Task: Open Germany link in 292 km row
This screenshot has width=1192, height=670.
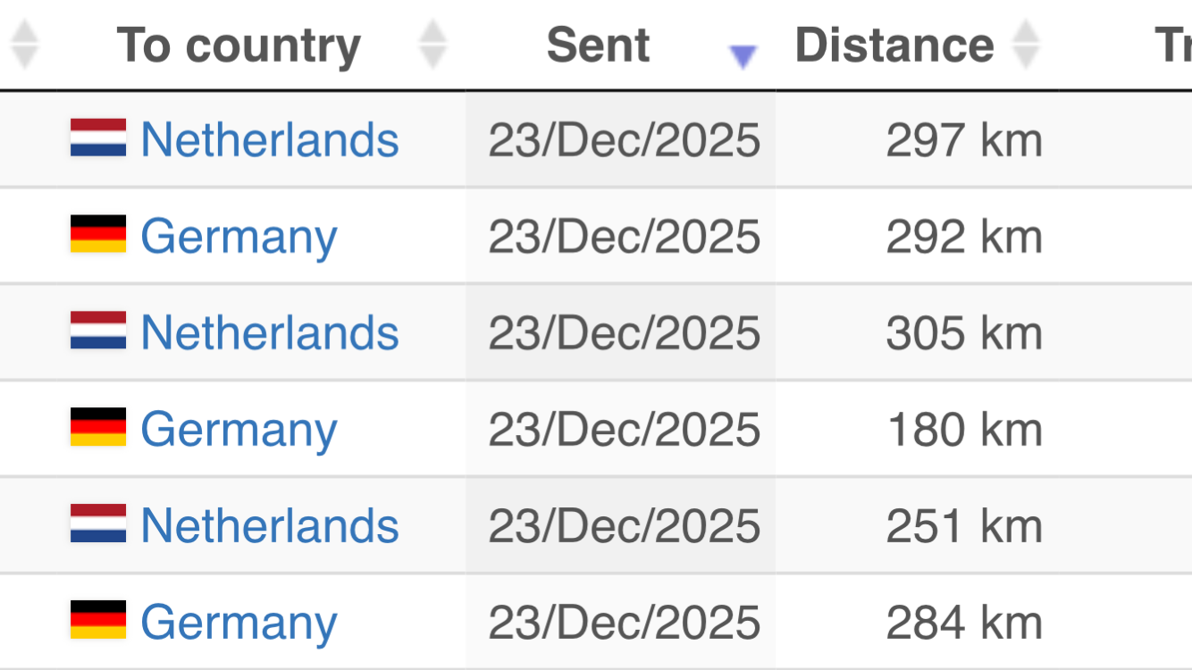Action: coord(239,237)
